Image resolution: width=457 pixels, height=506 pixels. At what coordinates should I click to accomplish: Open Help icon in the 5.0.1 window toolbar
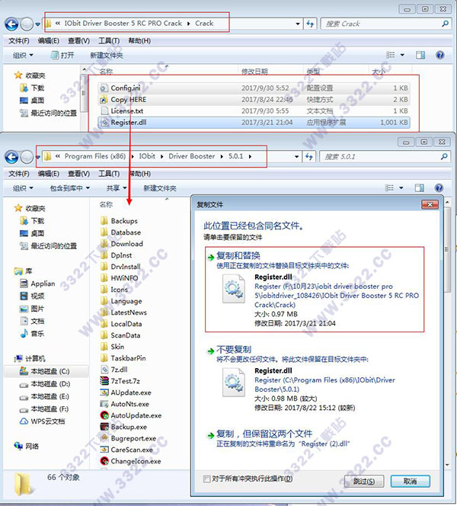click(x=439, y=187)
